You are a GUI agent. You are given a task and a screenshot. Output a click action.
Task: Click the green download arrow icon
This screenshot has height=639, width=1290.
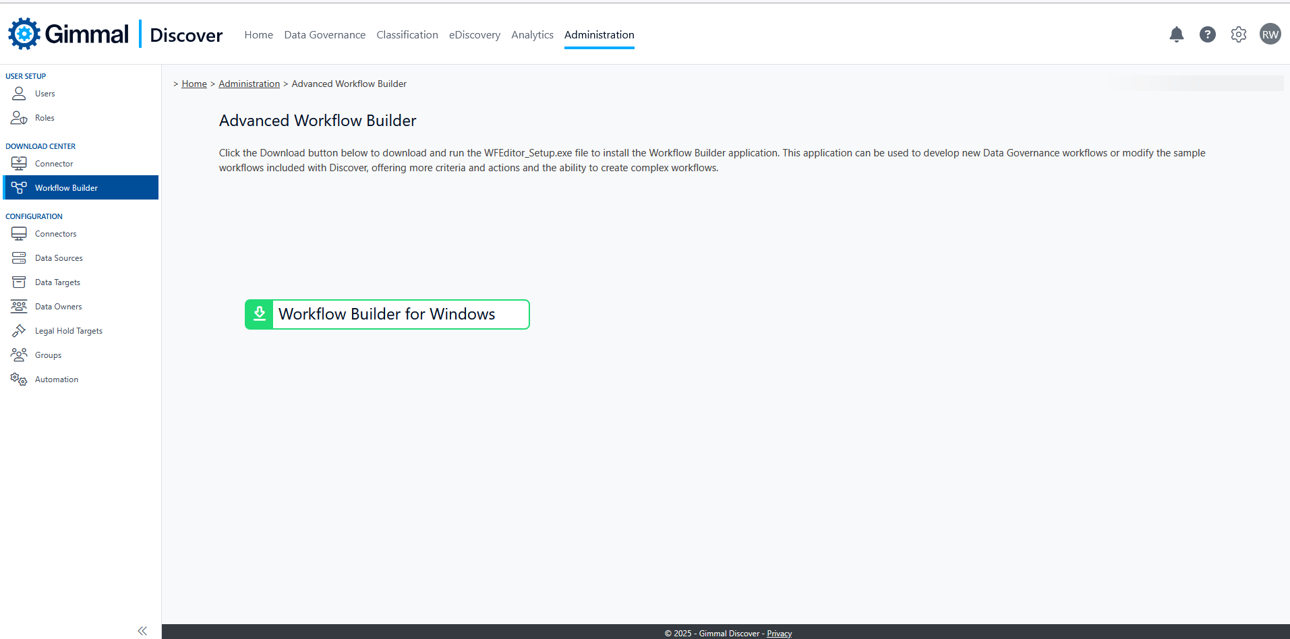[x=259, y=314]
